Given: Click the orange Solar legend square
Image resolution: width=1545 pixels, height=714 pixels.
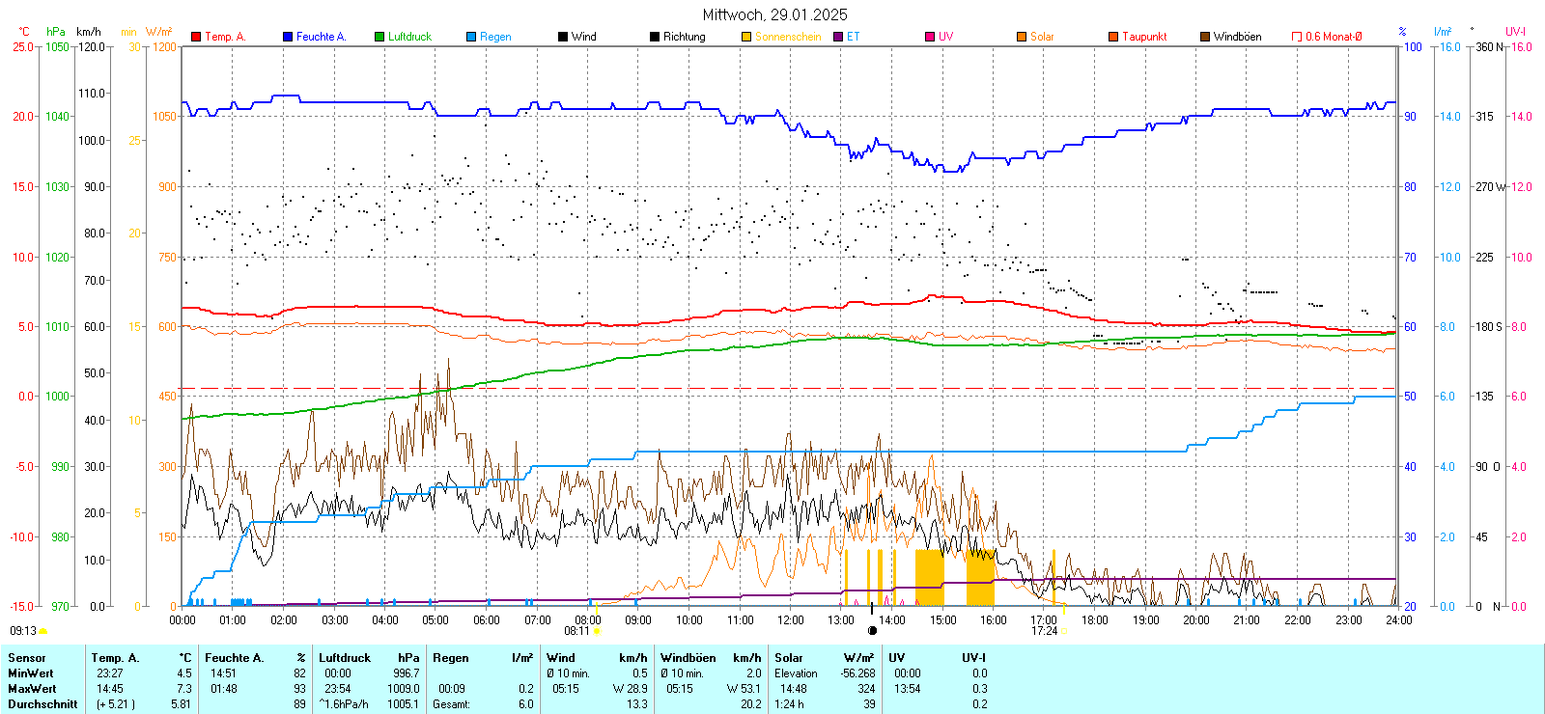Looking at the screenshot, I should coord(1022,37).
